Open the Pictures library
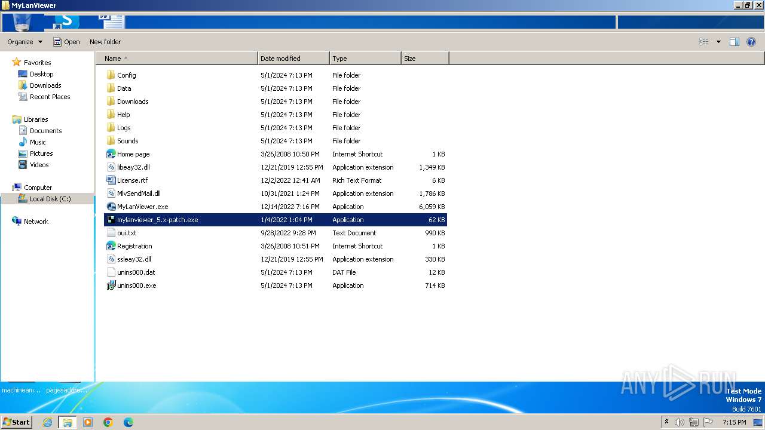765x430 pixels. point(41,153)
